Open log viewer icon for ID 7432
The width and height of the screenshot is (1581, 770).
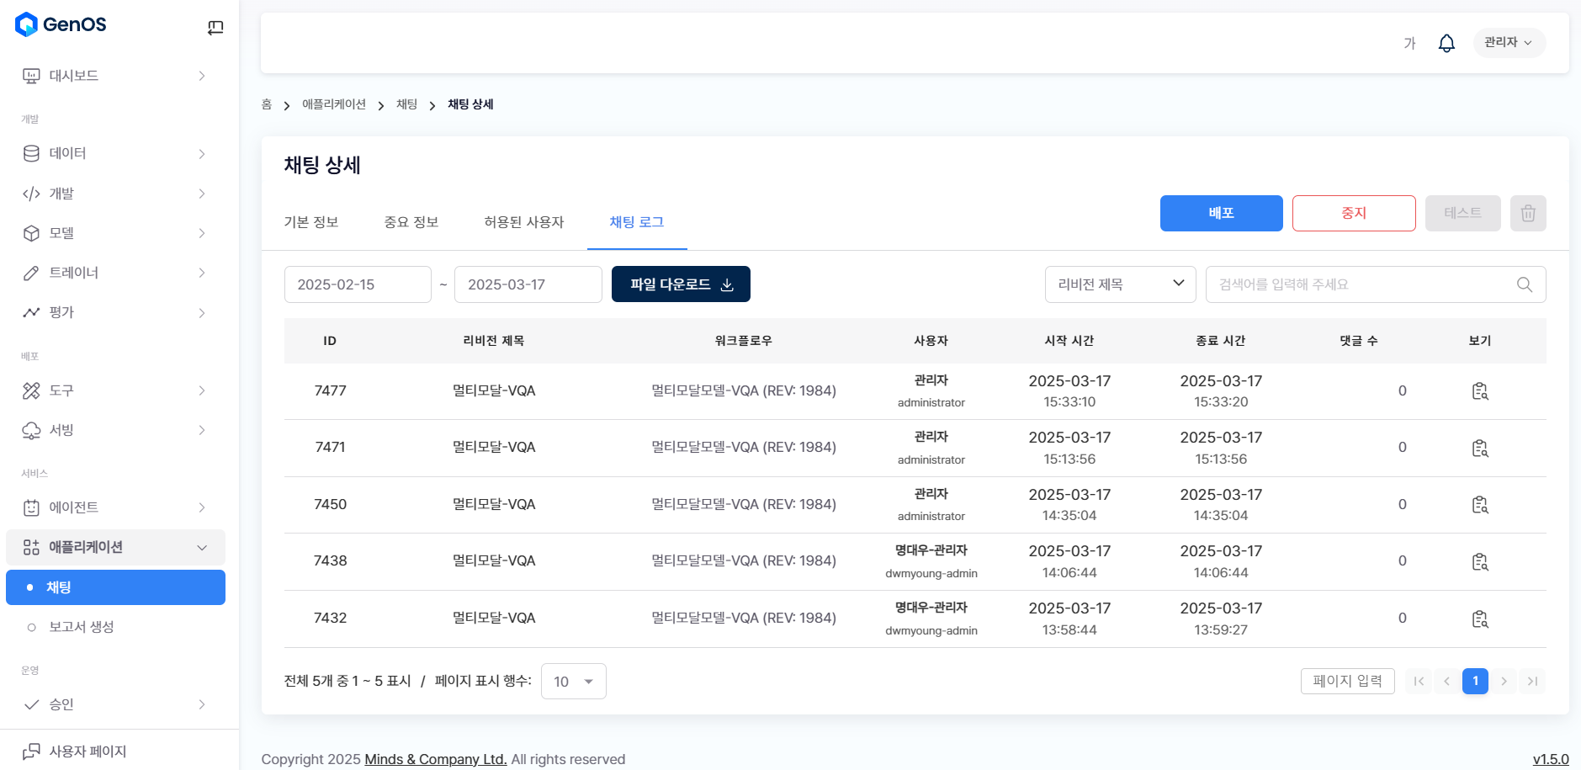coord(1479,619)
